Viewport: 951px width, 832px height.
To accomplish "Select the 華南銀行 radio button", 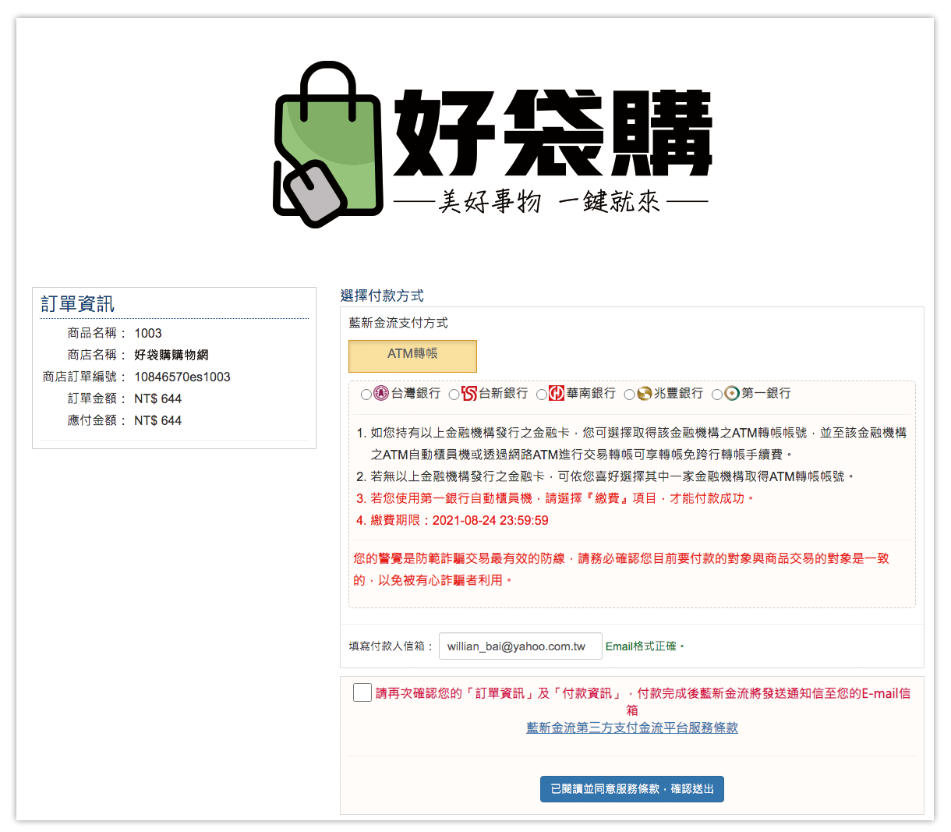I will pos(542,395).
